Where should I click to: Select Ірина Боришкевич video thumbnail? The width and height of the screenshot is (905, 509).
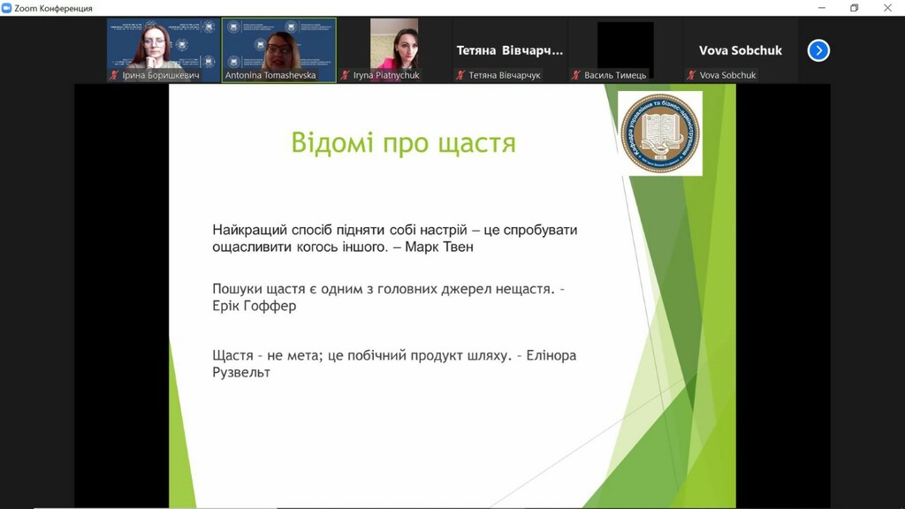click(x=164, y=50)
